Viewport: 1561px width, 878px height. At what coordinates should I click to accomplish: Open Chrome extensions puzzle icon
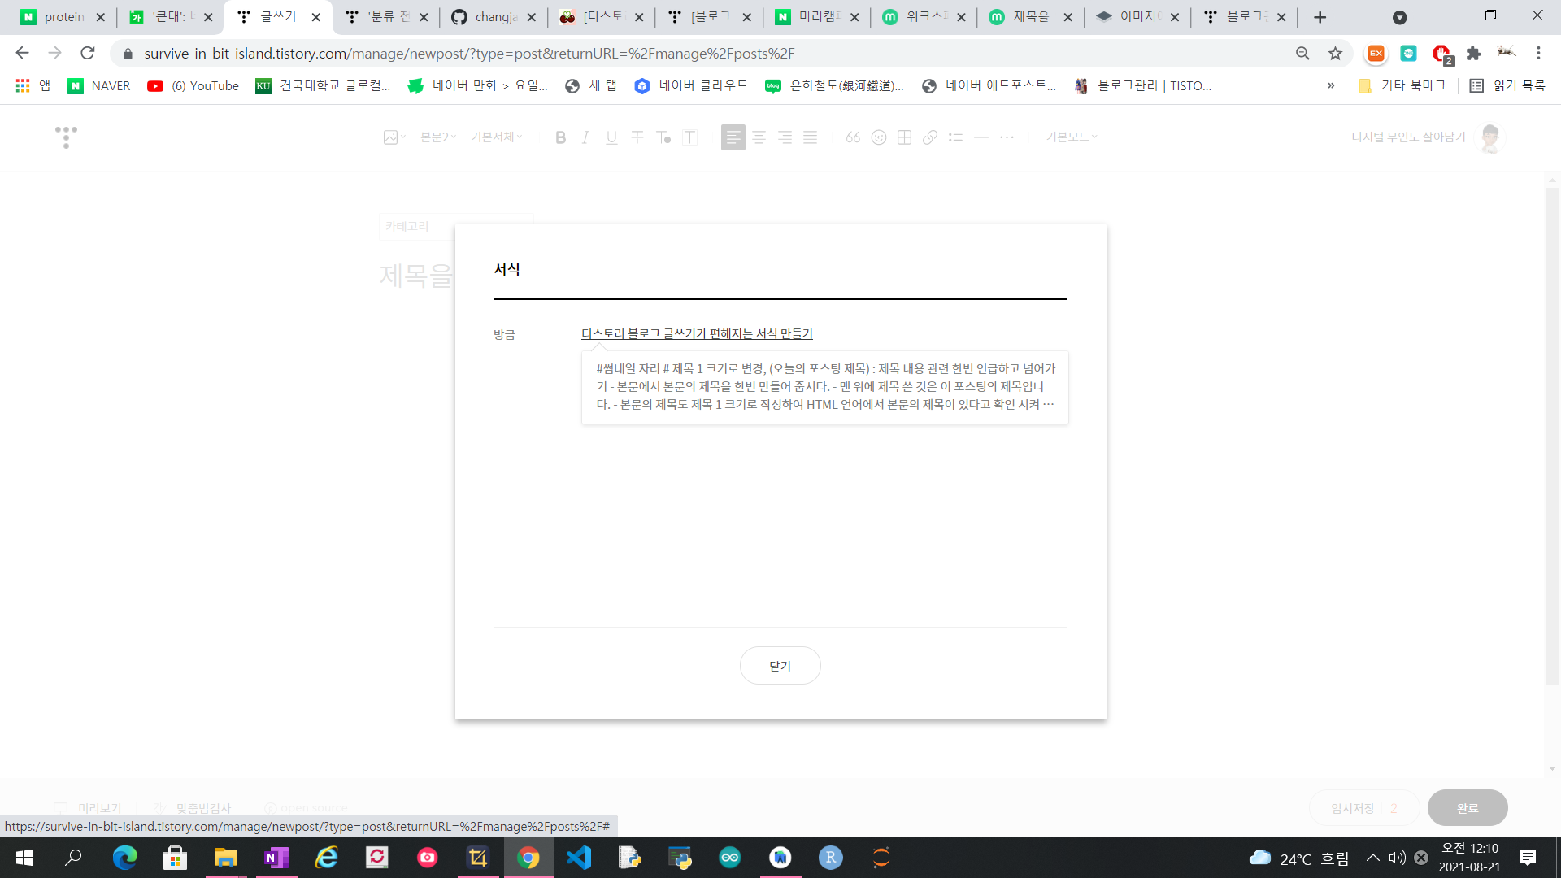(1473, 54)
